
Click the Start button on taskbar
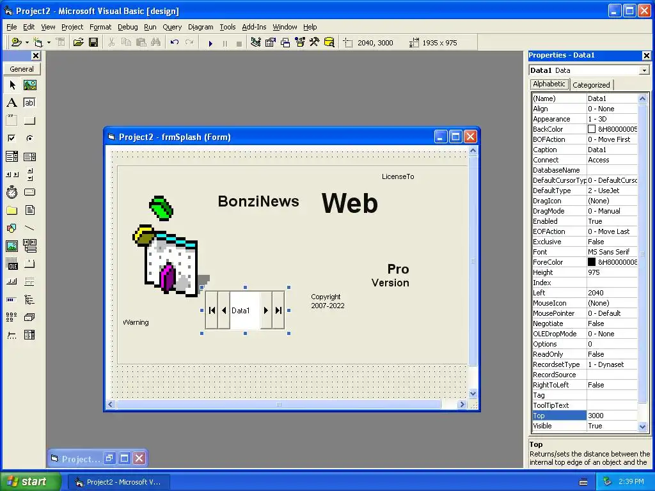point(30,481)
